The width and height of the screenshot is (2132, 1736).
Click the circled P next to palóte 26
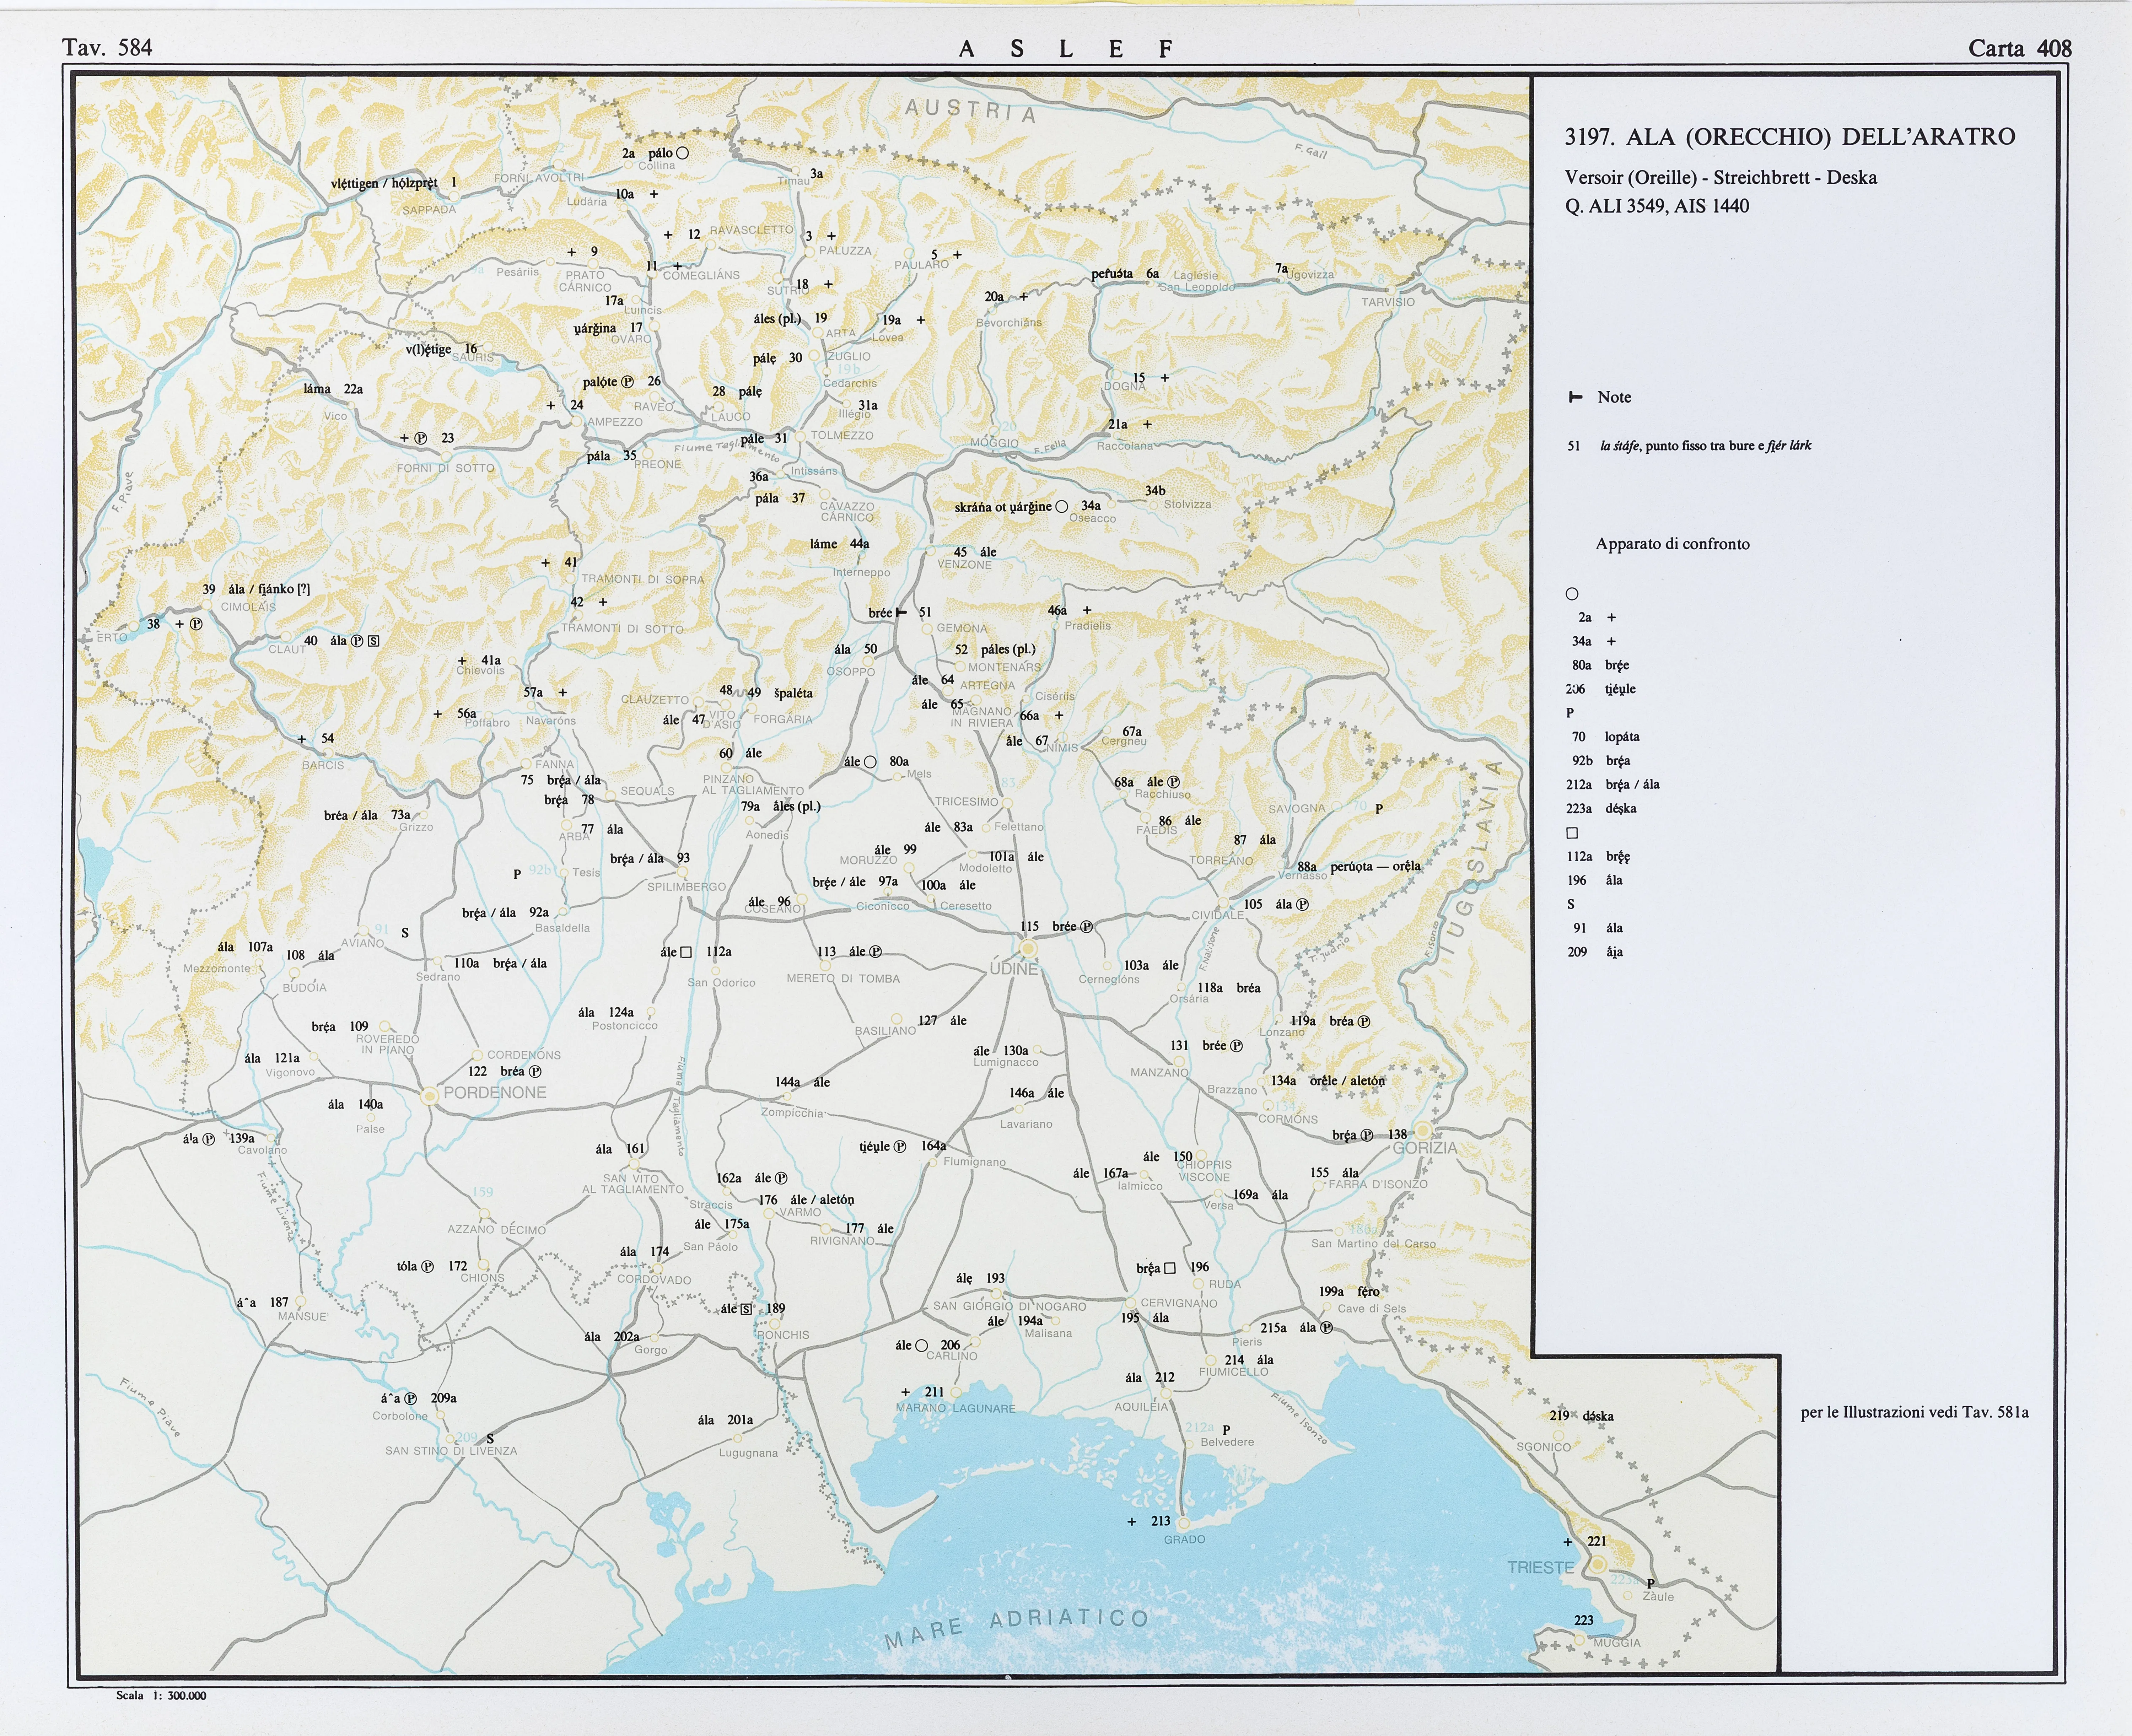tap(627, 382)
